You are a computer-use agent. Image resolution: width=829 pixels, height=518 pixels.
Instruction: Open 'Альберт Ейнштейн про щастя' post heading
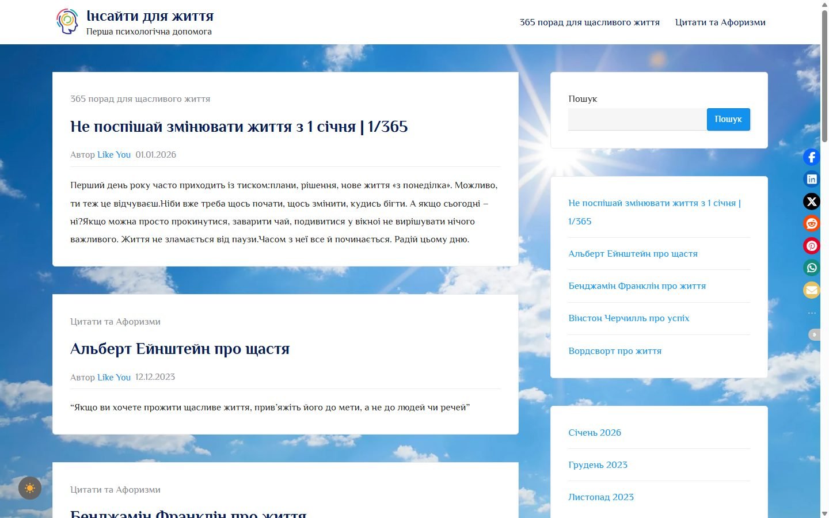tap(180, 349)
